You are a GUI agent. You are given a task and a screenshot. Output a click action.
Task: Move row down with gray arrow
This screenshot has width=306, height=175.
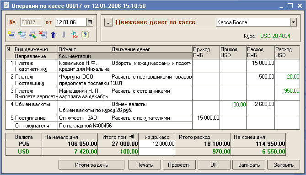[x=64, y=35]
